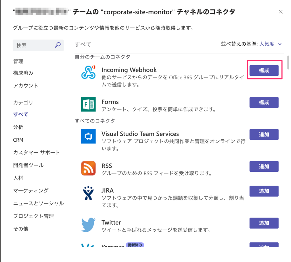Select the CRM category

click(18, 140)
